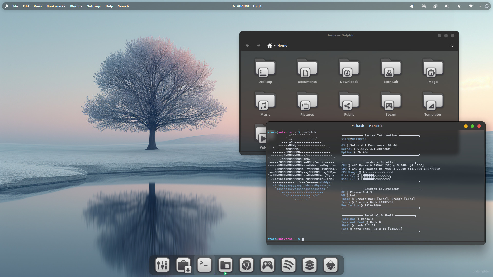493x277 pixels.
Task: Open Dolphin's search magnifier
Action: (x=451, y=45)
